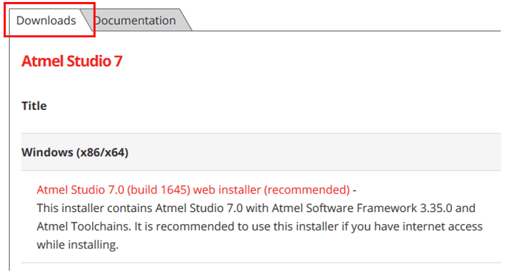Screen dimensions: 507x277
Task: Click the number "7" in the red heading
Action: point(119,62)
